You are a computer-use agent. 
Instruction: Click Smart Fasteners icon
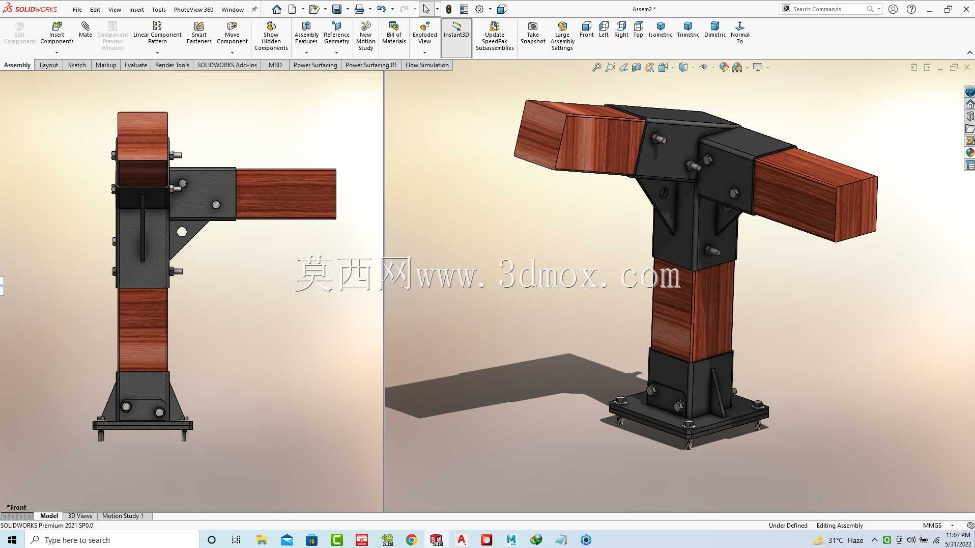point(199,33)
